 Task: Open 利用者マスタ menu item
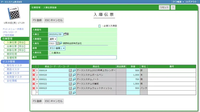(x=16, y=77)
